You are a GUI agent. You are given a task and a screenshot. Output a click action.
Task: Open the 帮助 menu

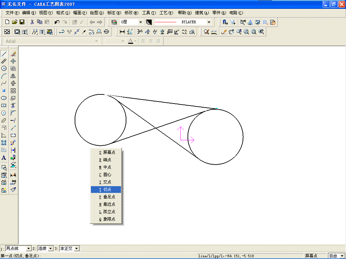pyautogui.click(x=185, y=13)
